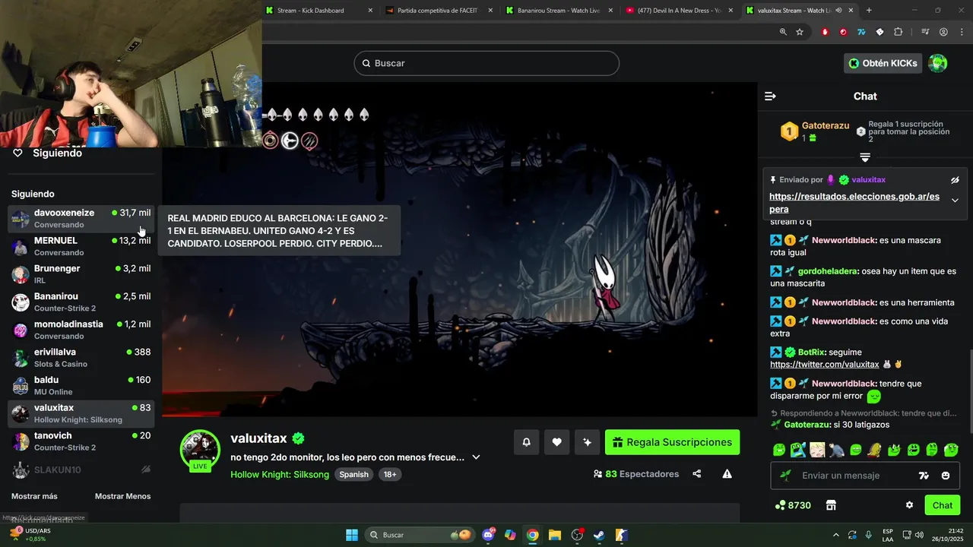Switch to the Stream - Kick Dashboard tab

(319, 11)
